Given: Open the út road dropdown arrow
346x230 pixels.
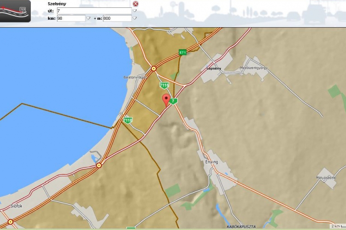Looking at the screenshot, I should click(135, 11).
